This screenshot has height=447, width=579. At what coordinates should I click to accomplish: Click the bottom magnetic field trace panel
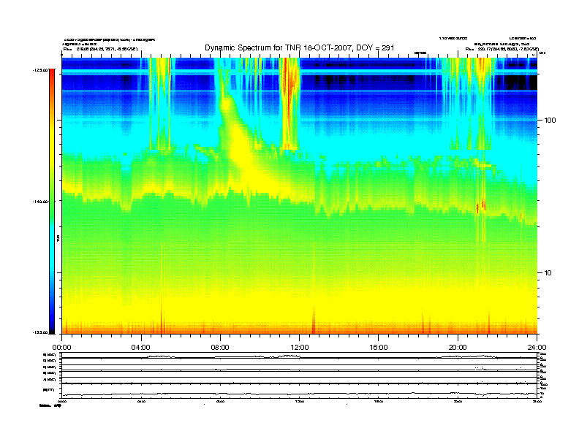click(299, 391)
